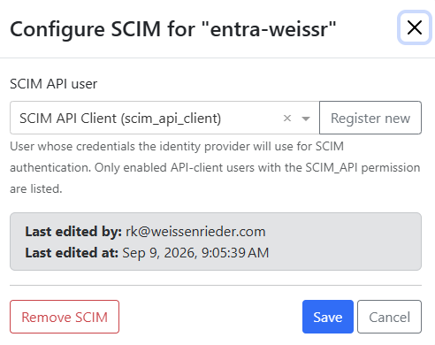This screenshot has width=435, height=345.
Task: Save the SCIM configuration
Action: coord(328,317)
